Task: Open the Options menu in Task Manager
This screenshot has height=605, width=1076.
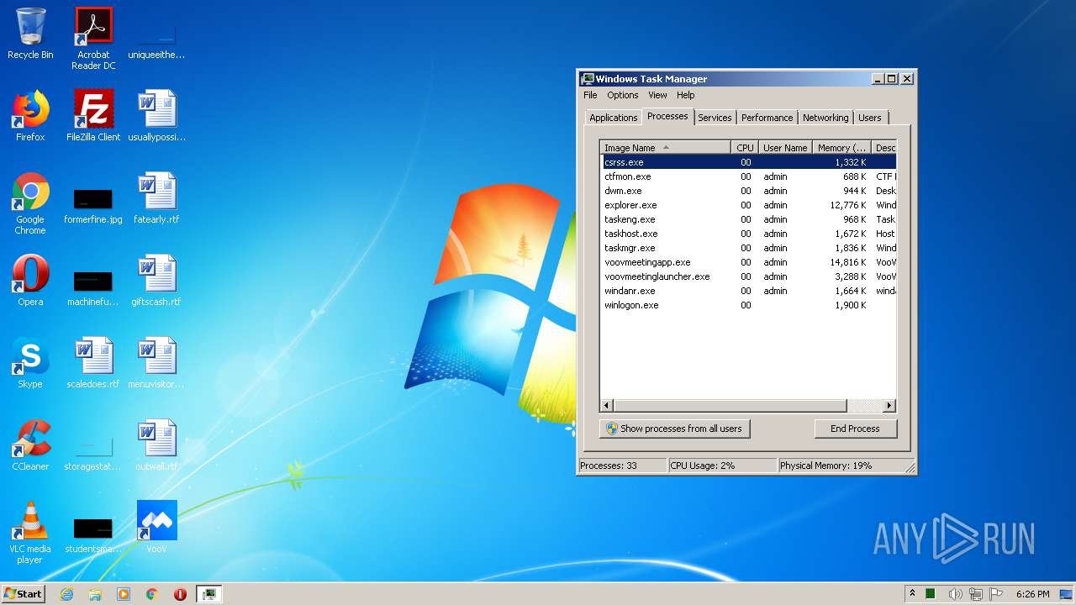Action: [x=623, y=95]
